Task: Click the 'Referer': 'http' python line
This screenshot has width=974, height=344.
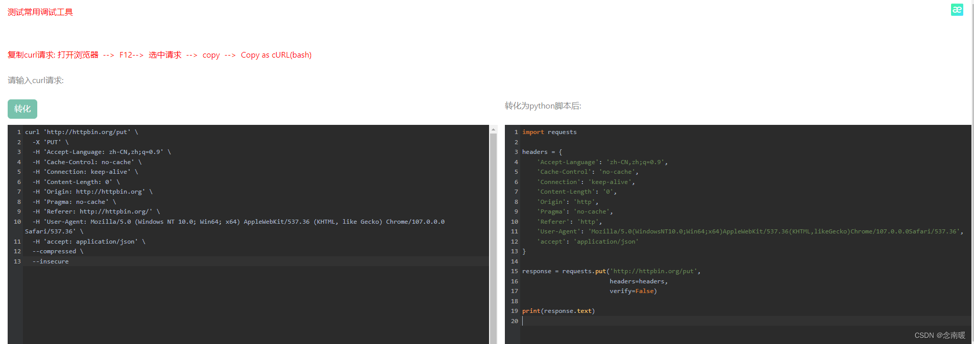Action: coord(570,222)
